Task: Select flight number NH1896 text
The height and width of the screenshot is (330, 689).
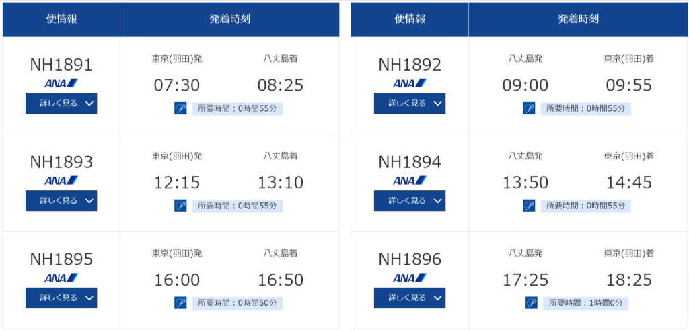Action: coord(410,259)
